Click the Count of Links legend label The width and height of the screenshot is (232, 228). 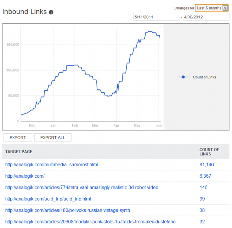click(x=204, y=77)
